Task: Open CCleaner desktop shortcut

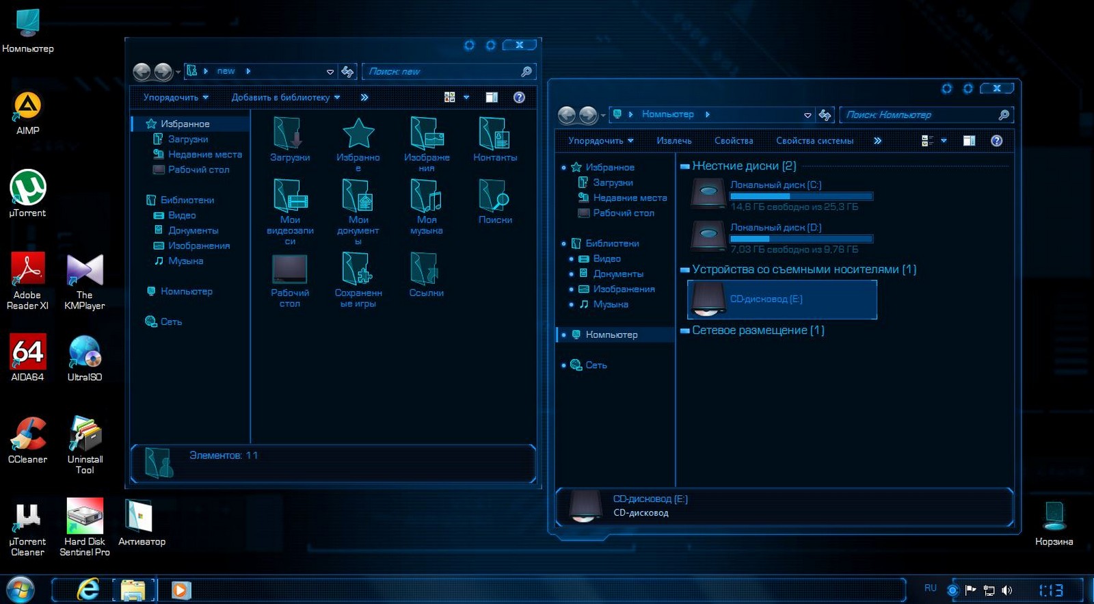Action: (27, 440)
